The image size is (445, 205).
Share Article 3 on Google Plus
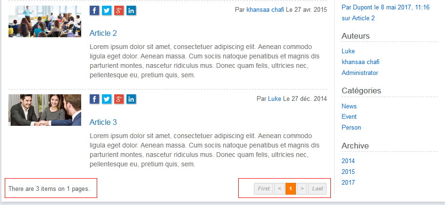[x=119, y=99]
